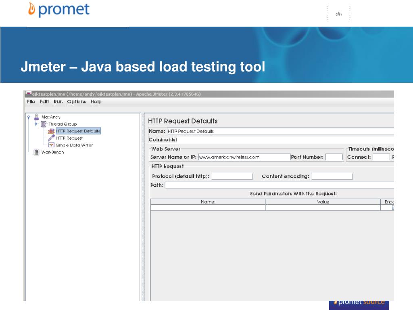Select the WorkBench tree label
The width and height of the screenshot is (413, 310).
coord(53,152)
